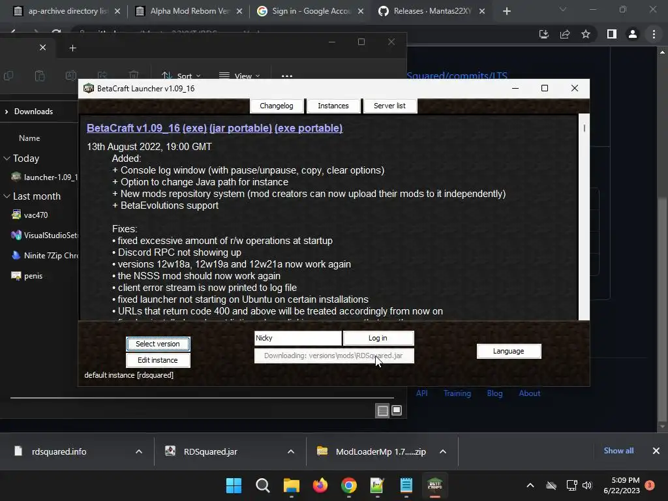Open the Server list tab
Screen dimensions: 668x501
click(389, 106)
